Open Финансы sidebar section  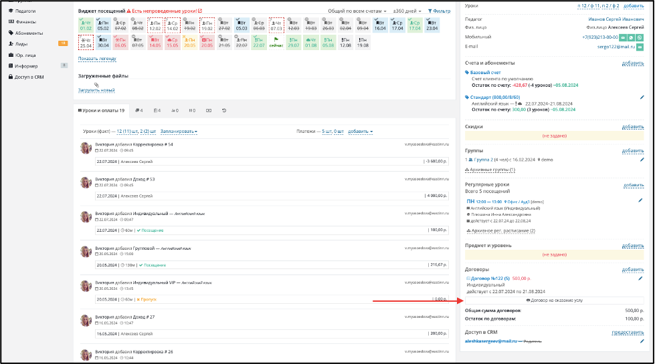tap(25, 21)
